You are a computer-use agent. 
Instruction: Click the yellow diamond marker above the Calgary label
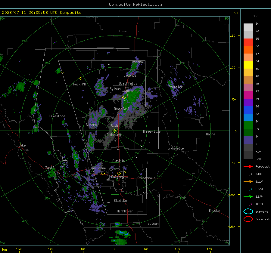pos(119,173)
